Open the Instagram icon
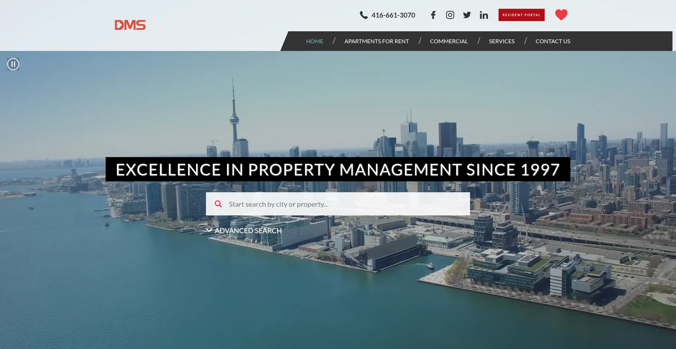Screen dimensions: 676x349 point(450,15)
